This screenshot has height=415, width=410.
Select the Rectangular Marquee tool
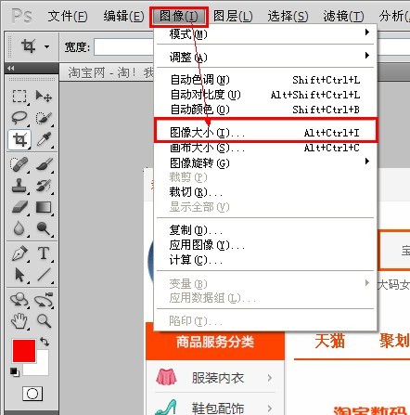tap(19, 97)
